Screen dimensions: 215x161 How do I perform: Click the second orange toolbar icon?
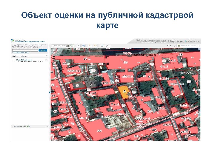point(95,46)
